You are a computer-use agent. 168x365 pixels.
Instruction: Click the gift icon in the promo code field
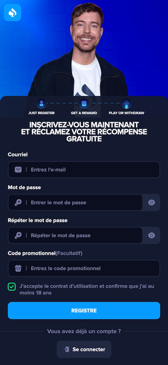[x=18, y=268]
